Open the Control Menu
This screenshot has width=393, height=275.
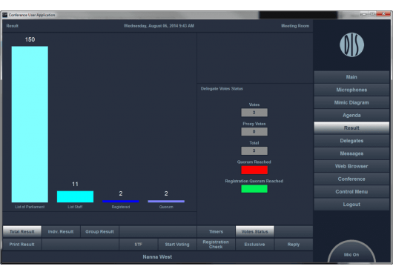351,191
